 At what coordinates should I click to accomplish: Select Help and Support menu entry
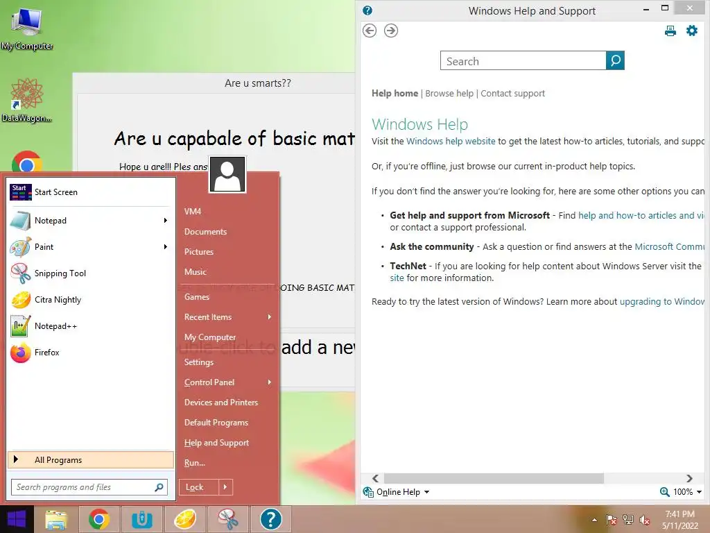(216, 443)
